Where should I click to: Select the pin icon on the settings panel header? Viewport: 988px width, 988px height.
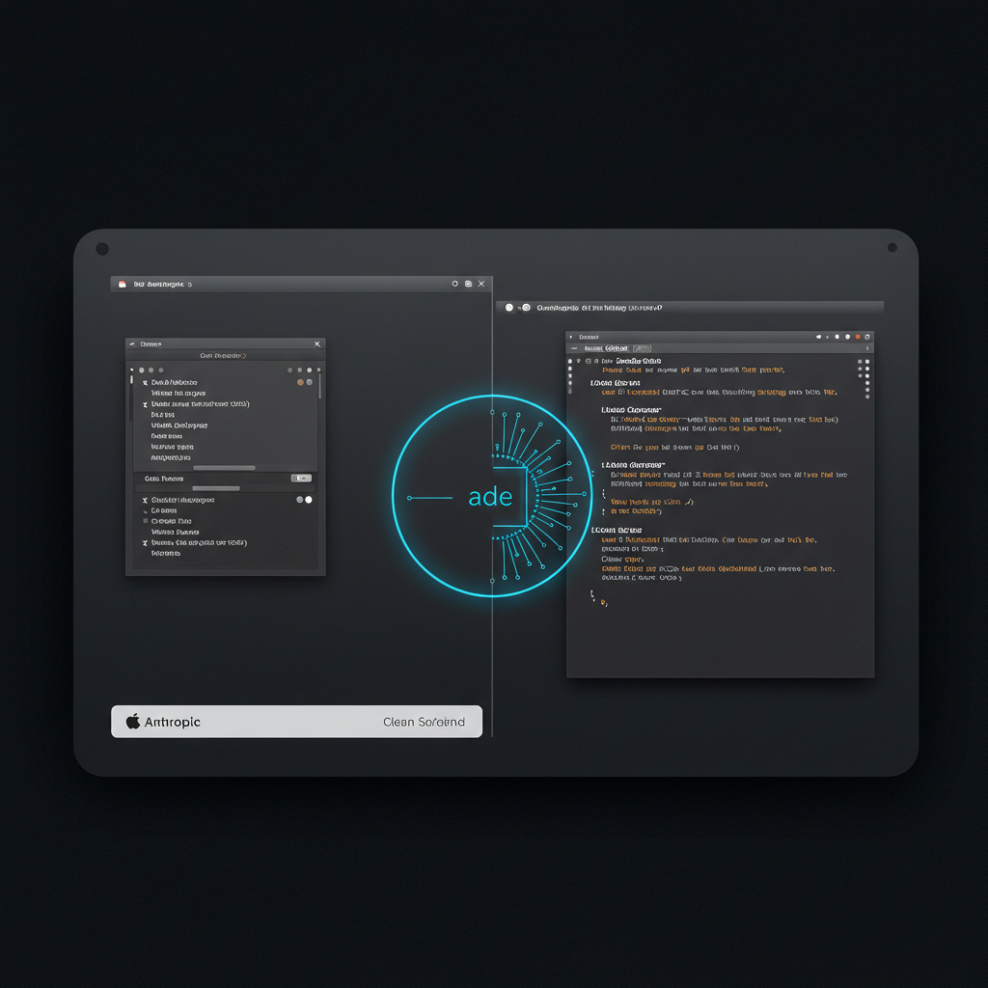[131, 343]
